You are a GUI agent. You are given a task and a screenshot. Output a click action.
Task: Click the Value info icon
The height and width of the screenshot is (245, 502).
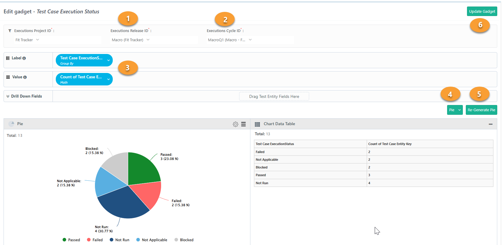25,77
